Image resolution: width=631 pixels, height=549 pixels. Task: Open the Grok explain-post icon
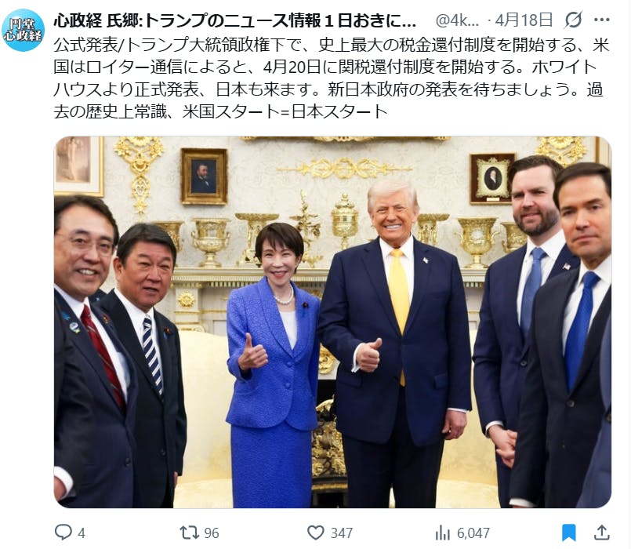(574, 20)
